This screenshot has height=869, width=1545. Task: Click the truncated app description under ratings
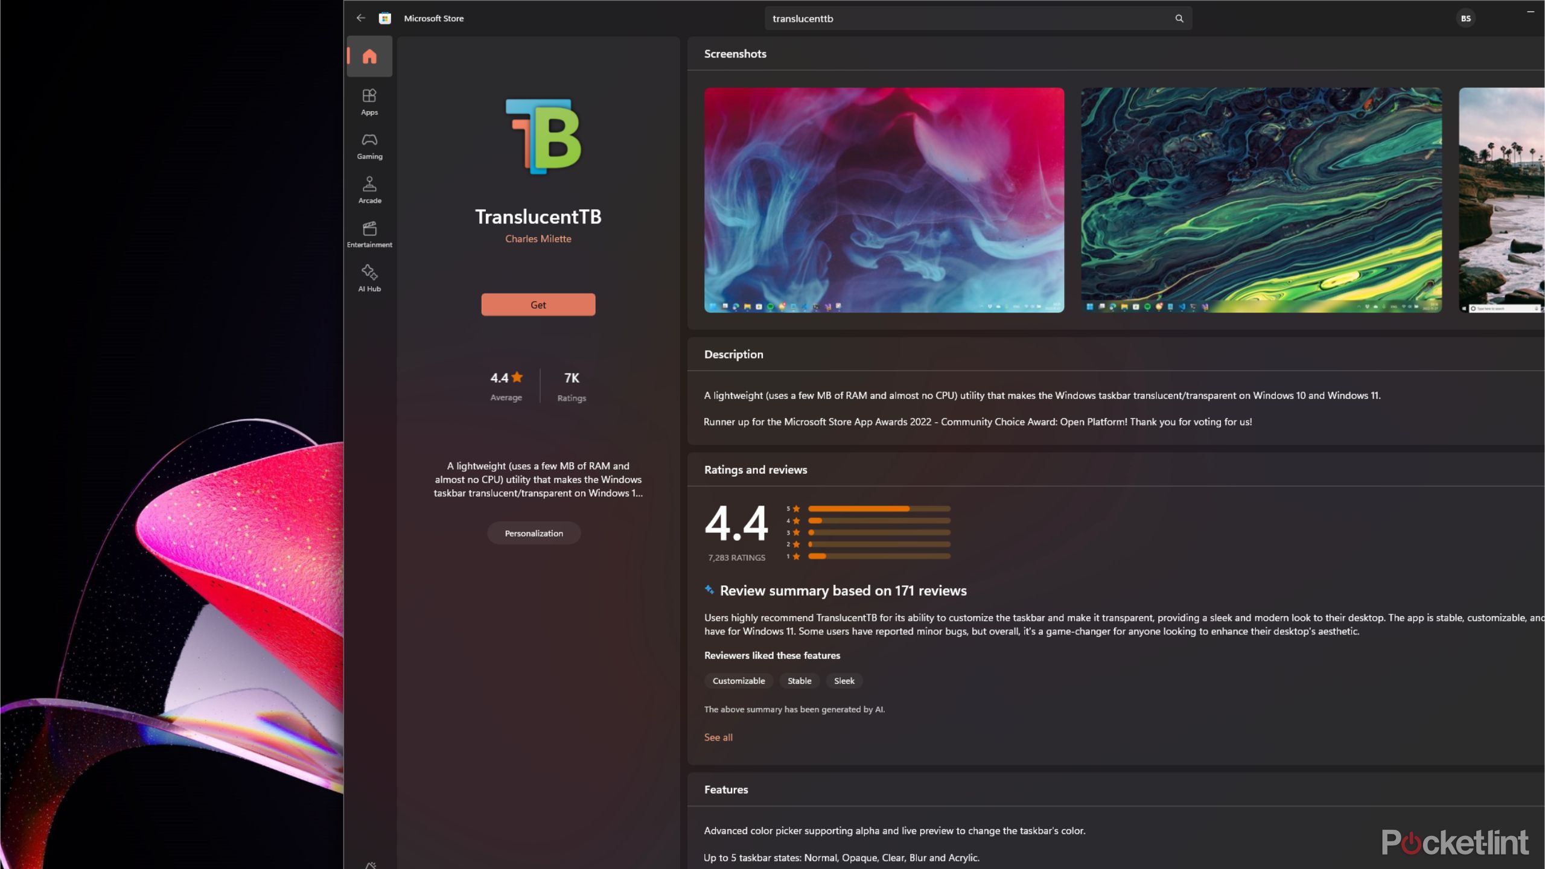(x=538, y=479)
